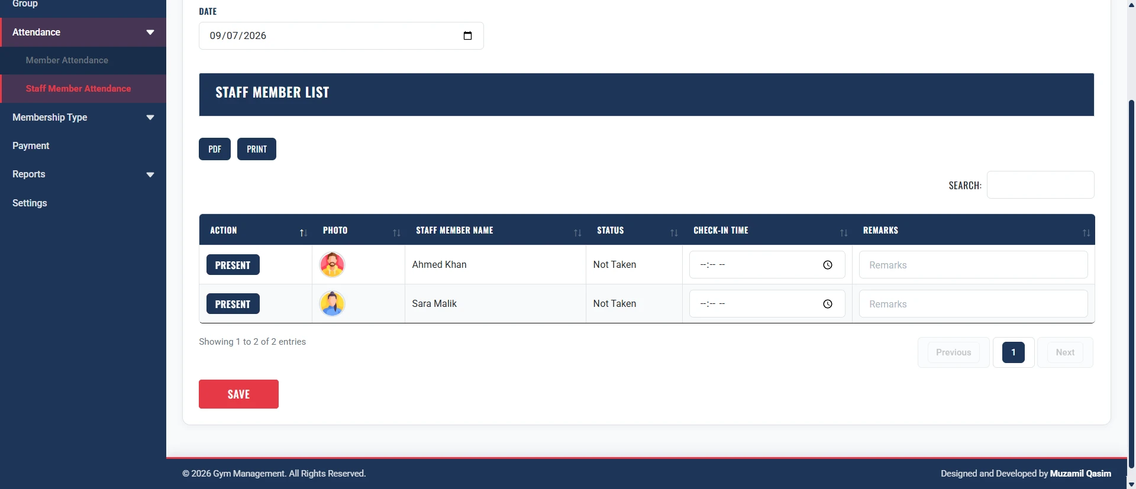Open the clock picker in Ahmed Khan's check-in time
Viewport: 1136px width, 489px height.
(828, 265)
